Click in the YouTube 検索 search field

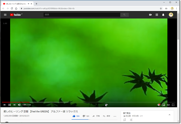pyautogui.click(x=81, y=15)
